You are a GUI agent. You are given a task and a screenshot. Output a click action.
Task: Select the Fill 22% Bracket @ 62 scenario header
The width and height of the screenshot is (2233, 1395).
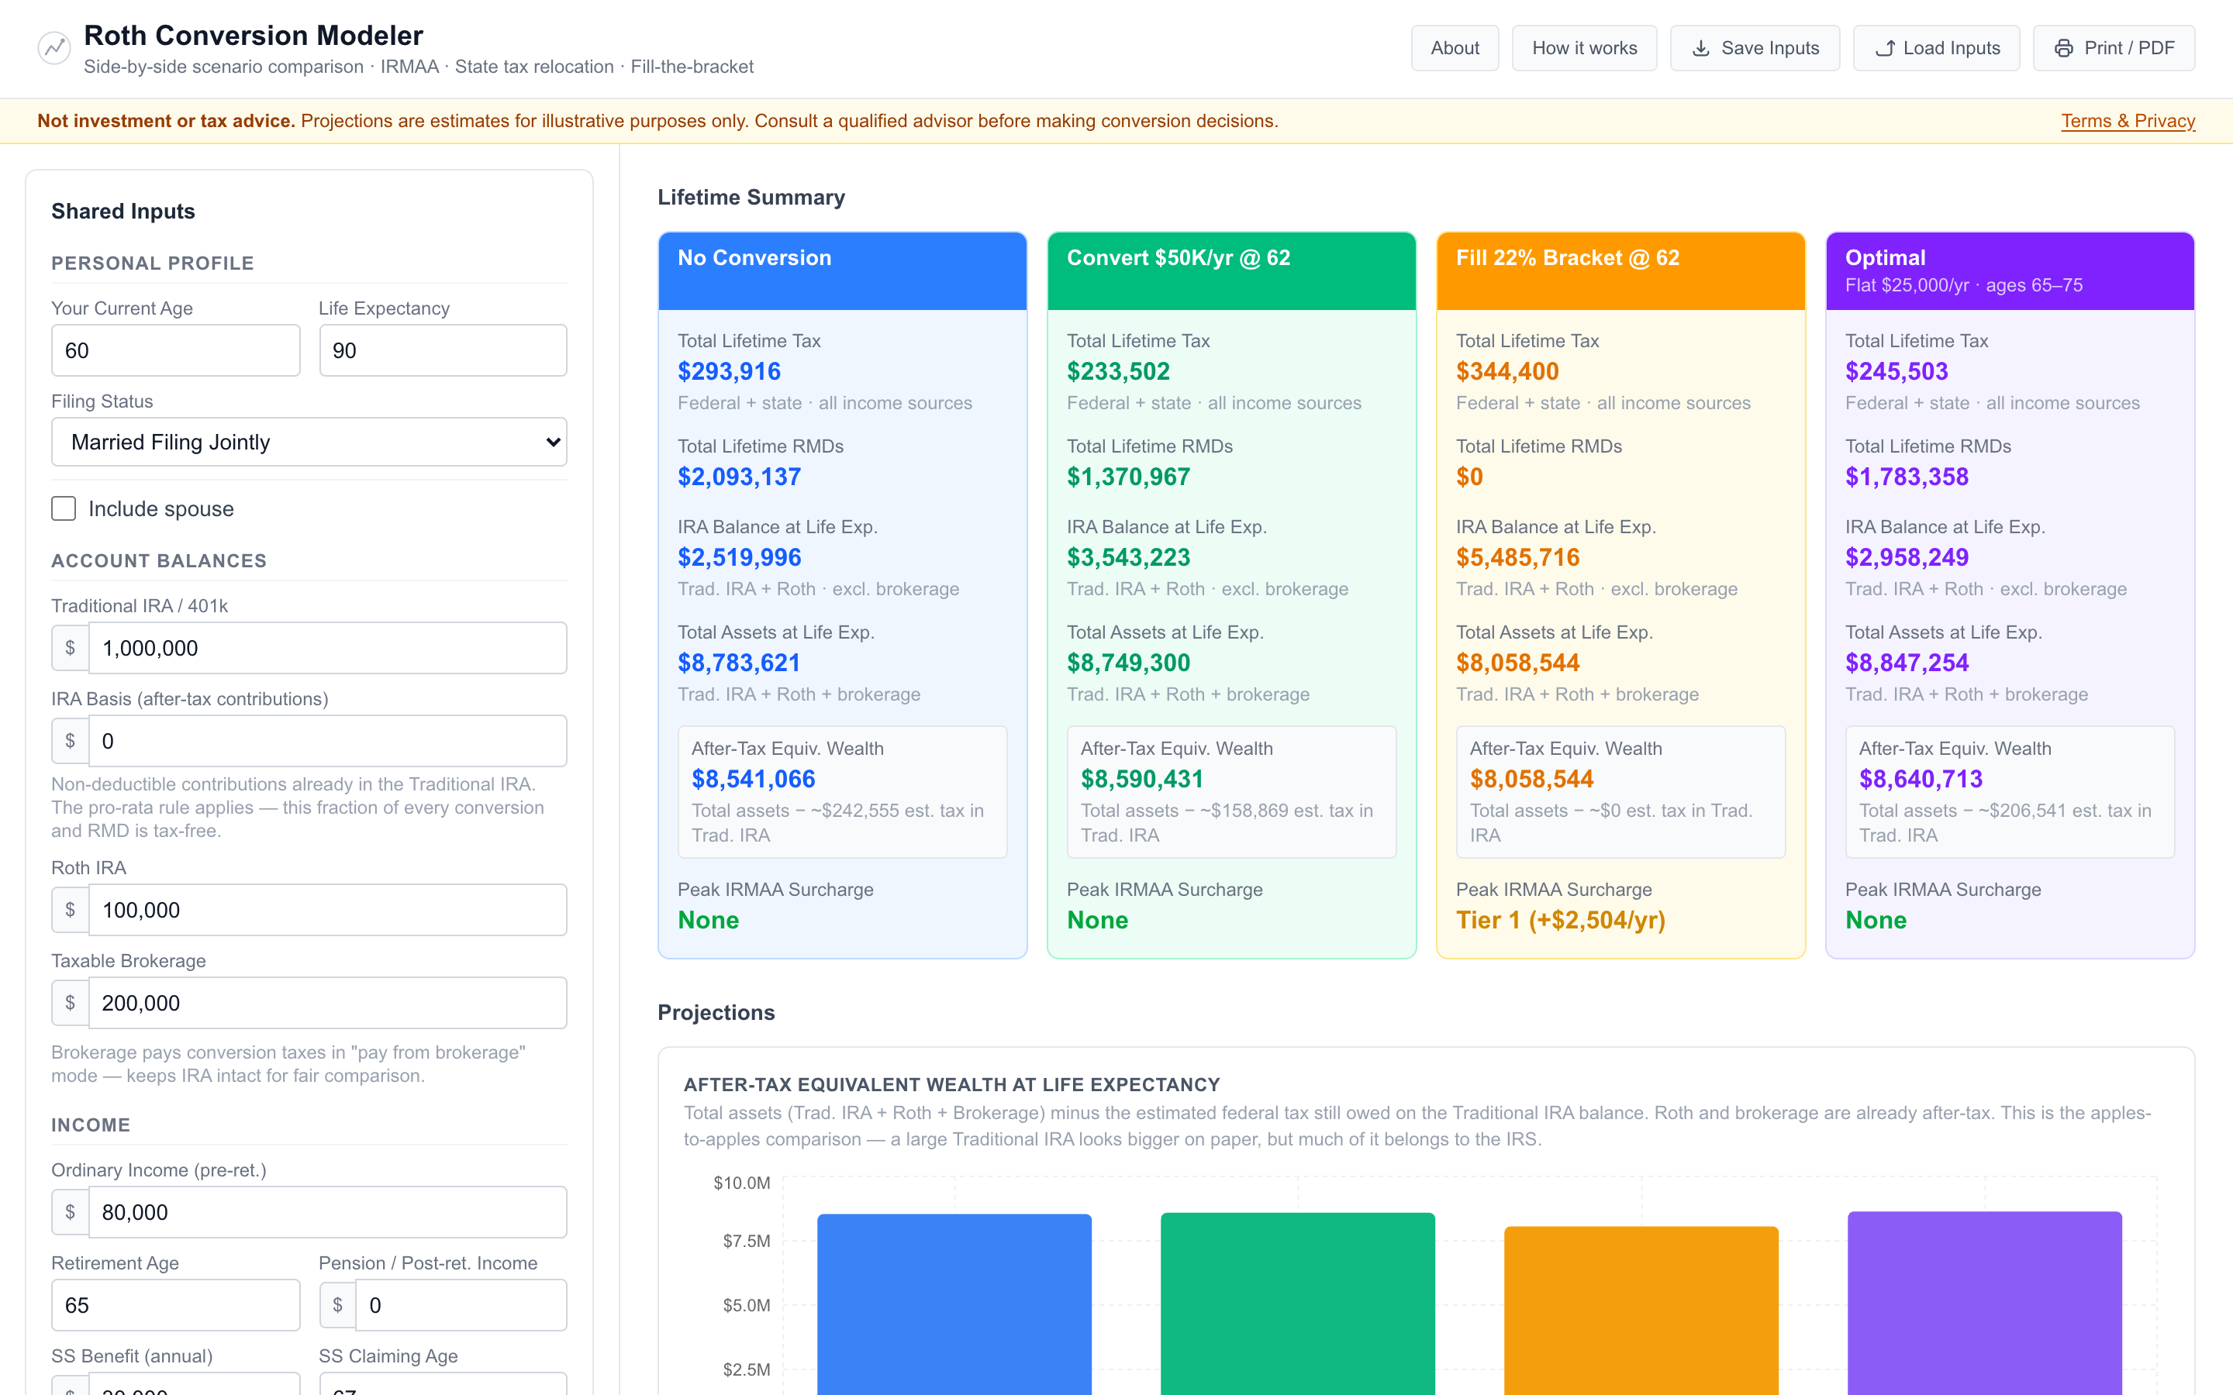pyautogui.click(x=1621, y=271)
